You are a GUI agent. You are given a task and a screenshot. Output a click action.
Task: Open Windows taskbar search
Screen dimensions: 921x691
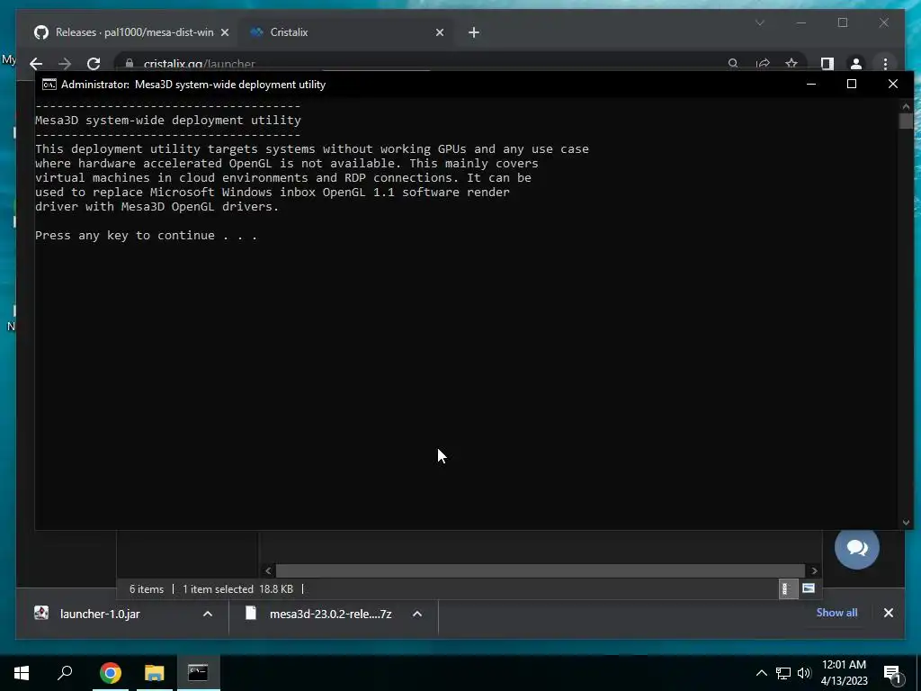pyautogui.click(x=65, y=673)
